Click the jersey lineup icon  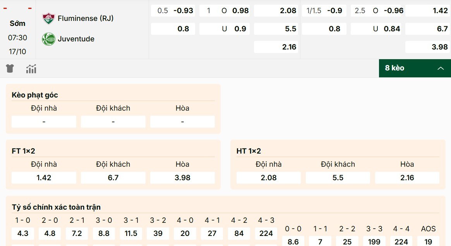pyautogui.click(x=9, y=68)
